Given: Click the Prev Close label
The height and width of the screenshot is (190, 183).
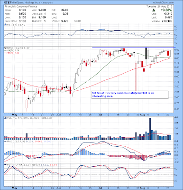Looking at the screenshot, I should tap(11, 21).
